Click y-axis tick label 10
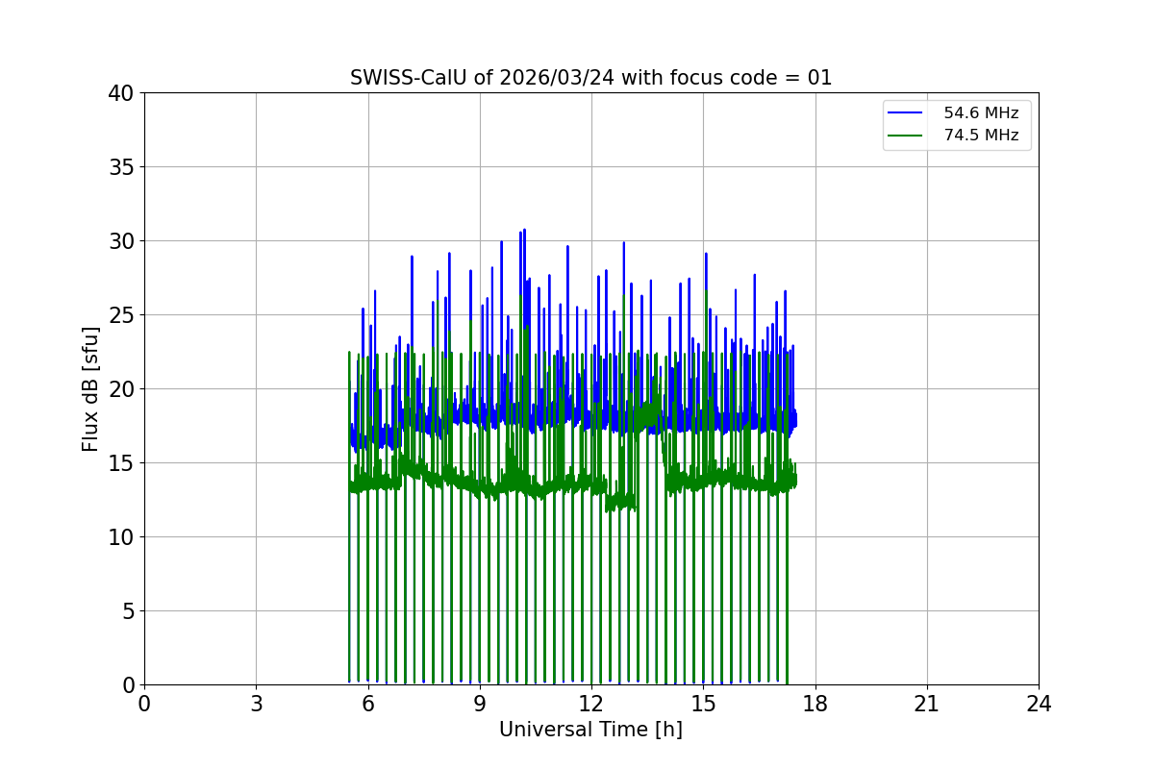This screenshot has height=769, width=1154. point(121,537)
